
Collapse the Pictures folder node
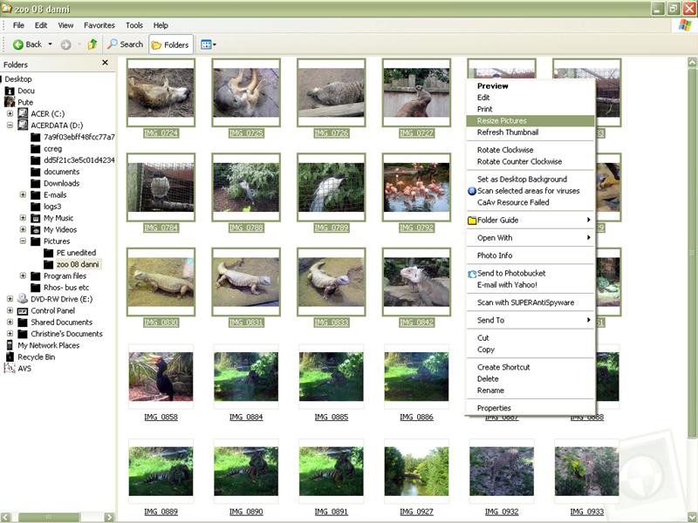pos(23,241)
